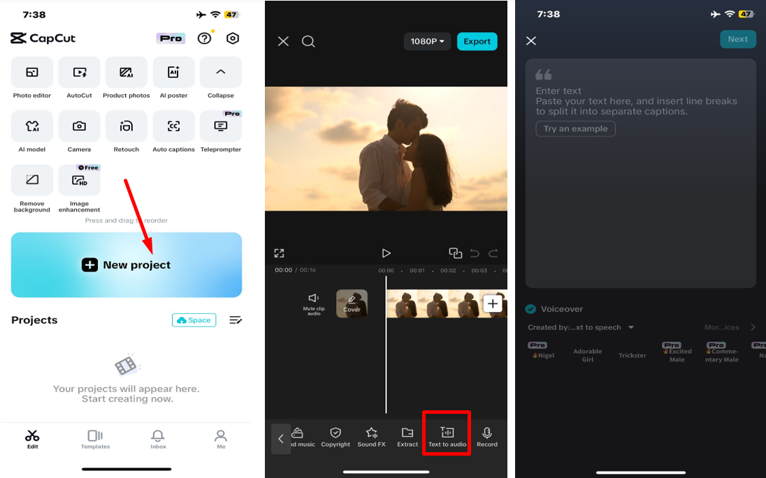Play the video preview
766x478 pixels.
click(386, 253)
